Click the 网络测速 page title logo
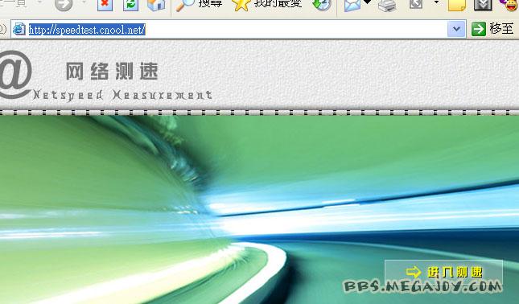The height and width of the screenshot is (304, 519). tap(112, 72)
